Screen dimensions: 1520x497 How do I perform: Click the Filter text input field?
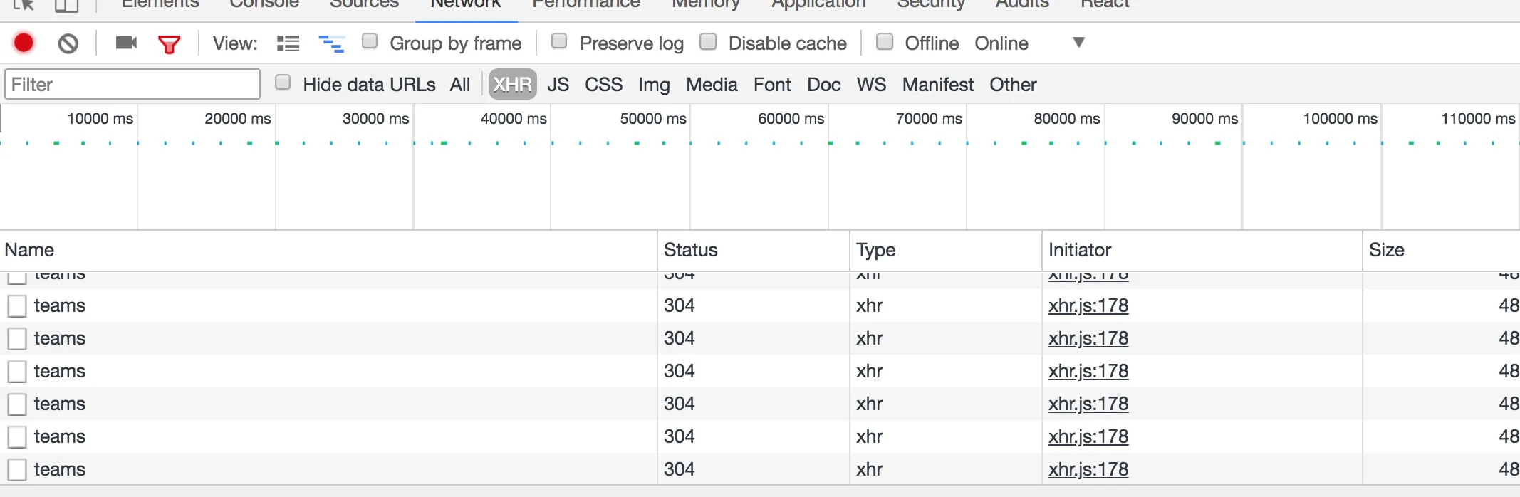coord(132,85)
